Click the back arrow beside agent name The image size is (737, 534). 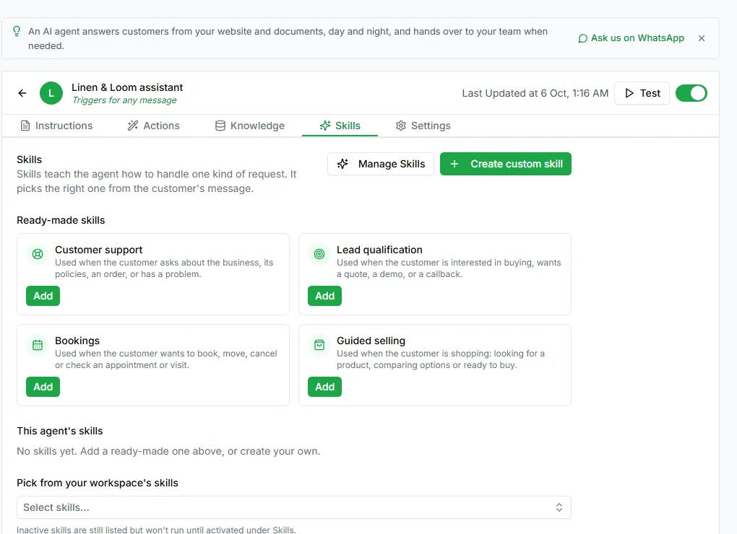[22, 93]
